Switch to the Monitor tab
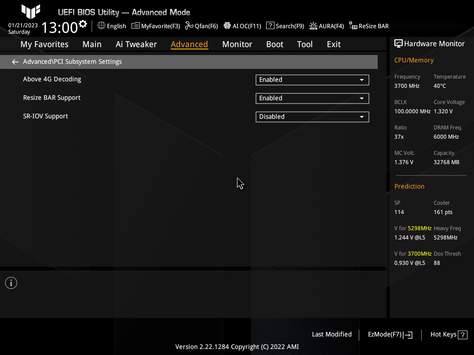474x355 pixels. point(237,44)
